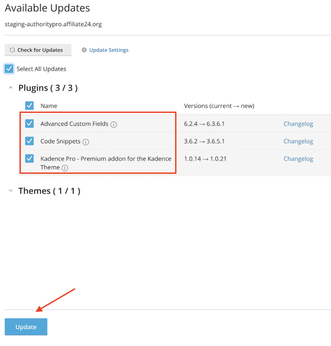Toggle the Select All Updates checkbox

9,69
